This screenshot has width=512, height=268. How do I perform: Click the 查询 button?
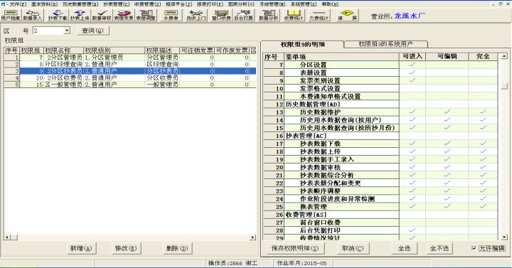[93, 31]
